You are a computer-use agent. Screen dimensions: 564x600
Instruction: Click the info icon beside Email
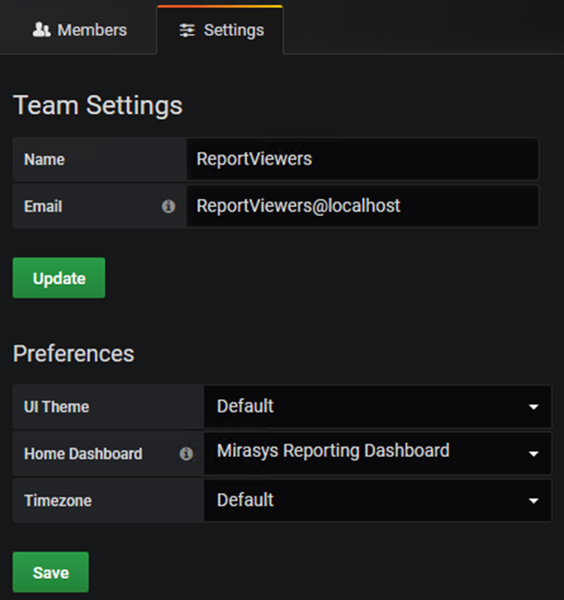point(168,206)
